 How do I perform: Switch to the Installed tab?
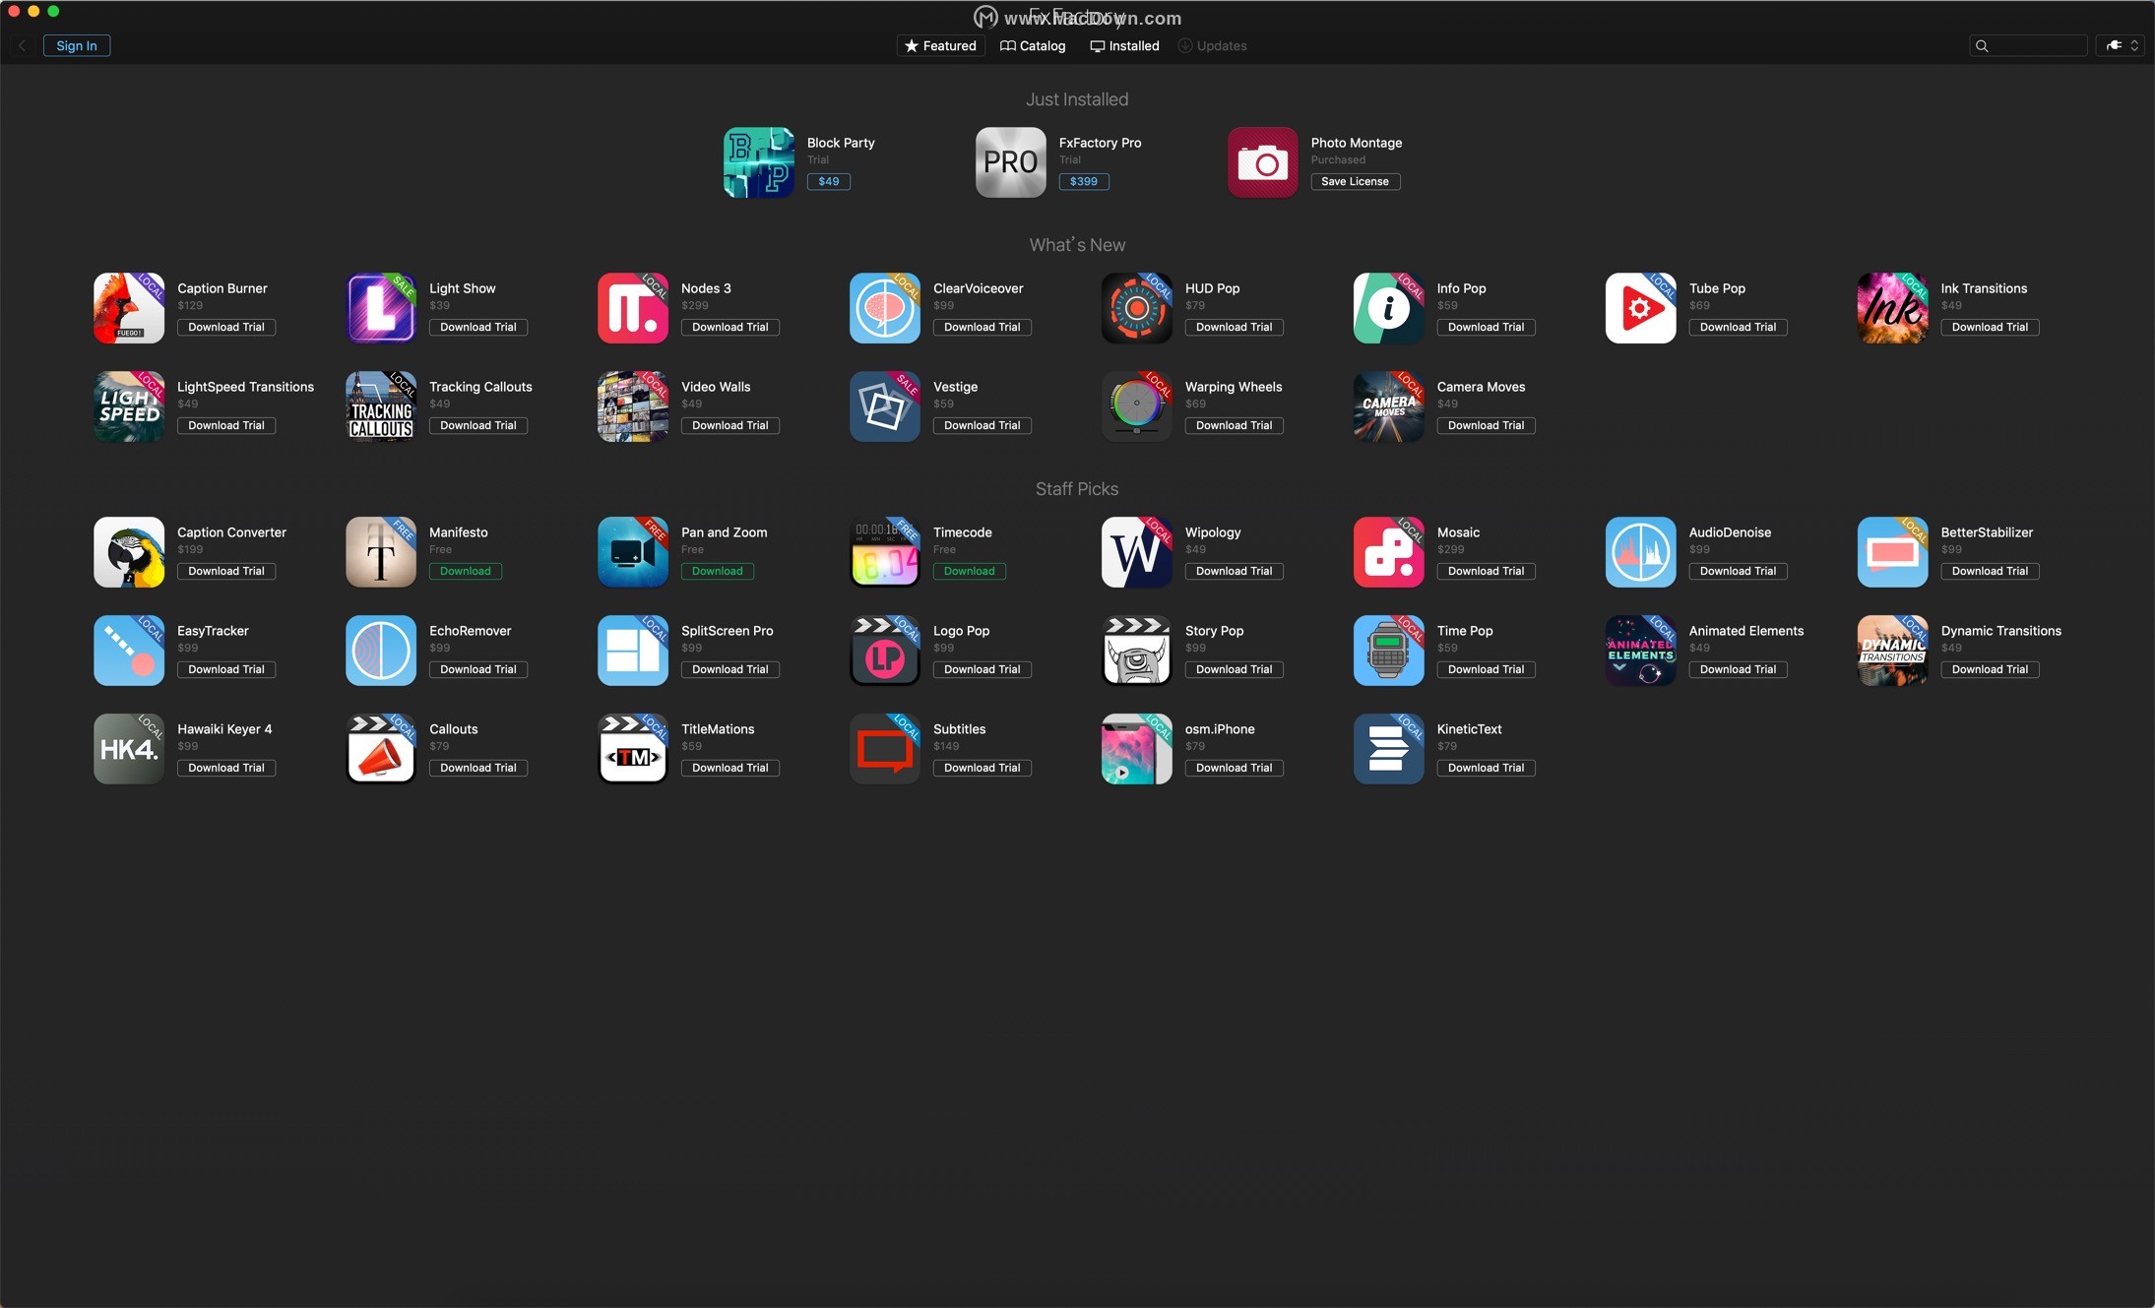(x=1124, y=46)
